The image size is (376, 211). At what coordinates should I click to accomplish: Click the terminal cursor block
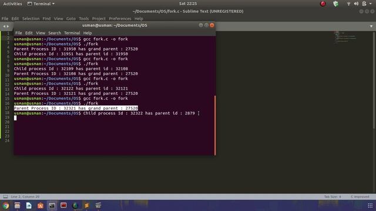(x=15, y=118)
